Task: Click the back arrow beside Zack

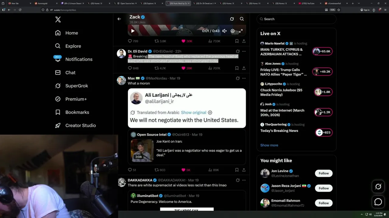Action: pos(119,19)
